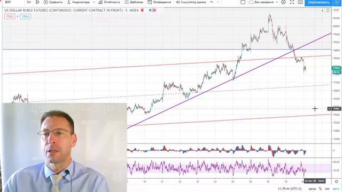
Task: Click the green market status dot
Action: 150,10
